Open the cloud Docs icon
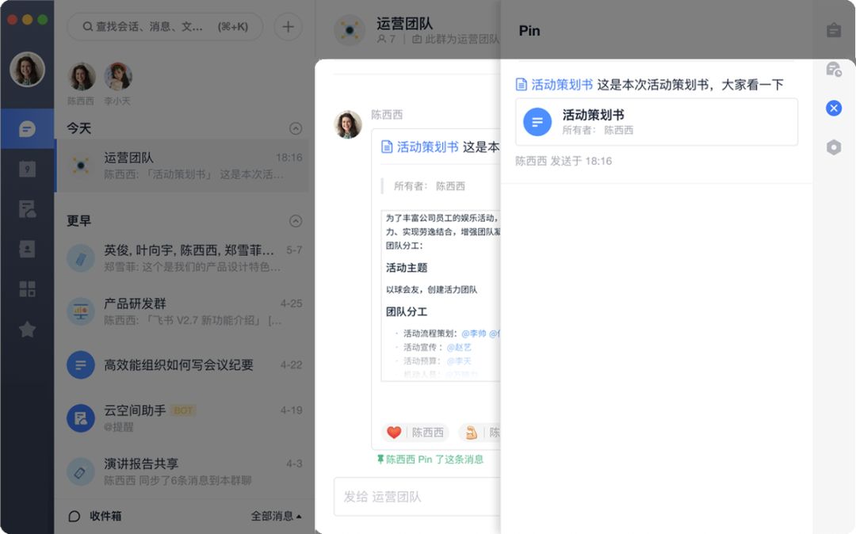856x534 pixels. coord(26,208)
